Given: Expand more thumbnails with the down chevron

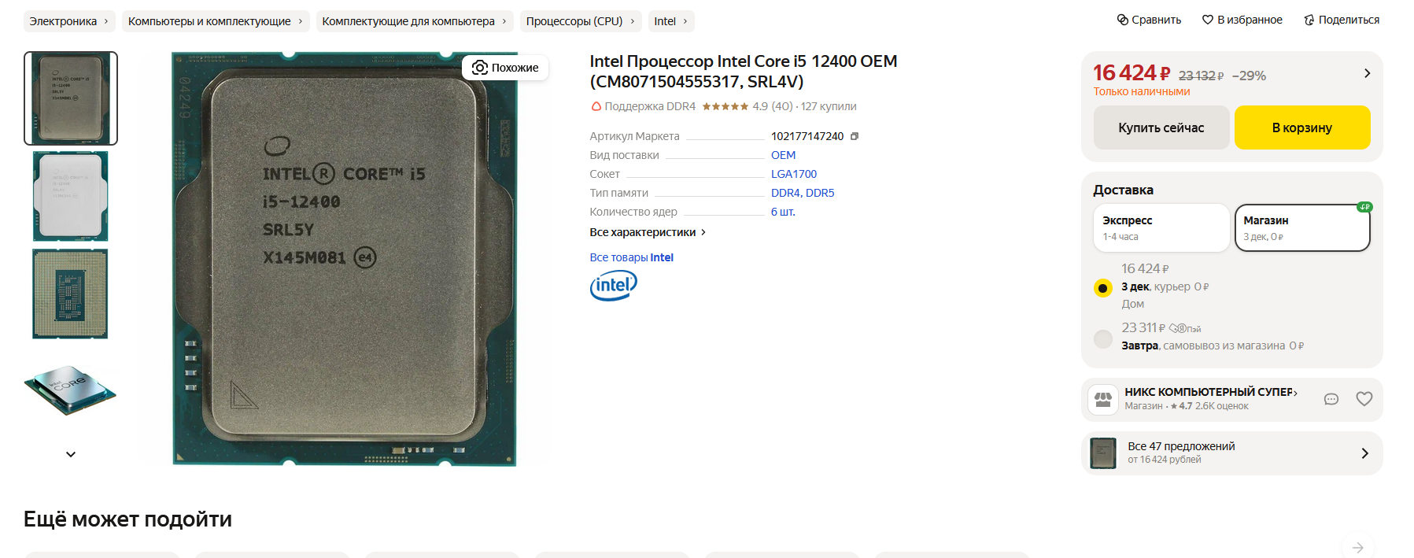Looking at the screenshot, I should (71, 454).
